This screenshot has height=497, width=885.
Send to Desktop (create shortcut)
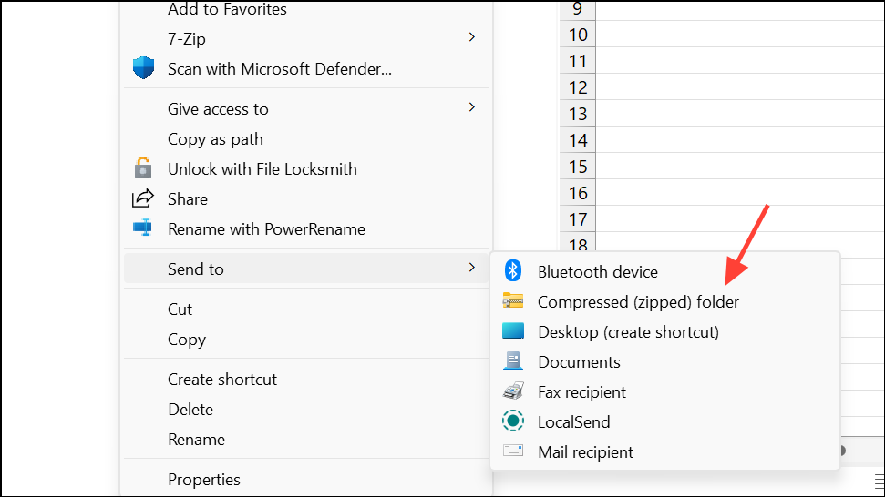tap(628, 332)
